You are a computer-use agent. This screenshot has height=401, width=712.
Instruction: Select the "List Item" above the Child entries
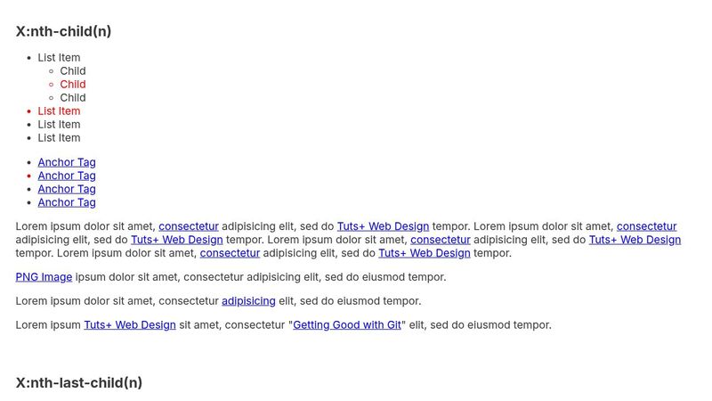(59, 58)
